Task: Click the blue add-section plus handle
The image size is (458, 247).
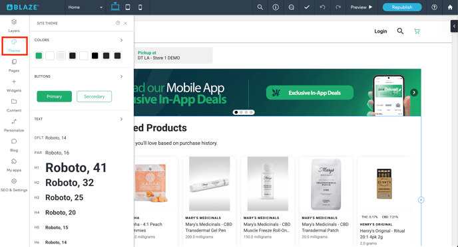Action: 421,200
